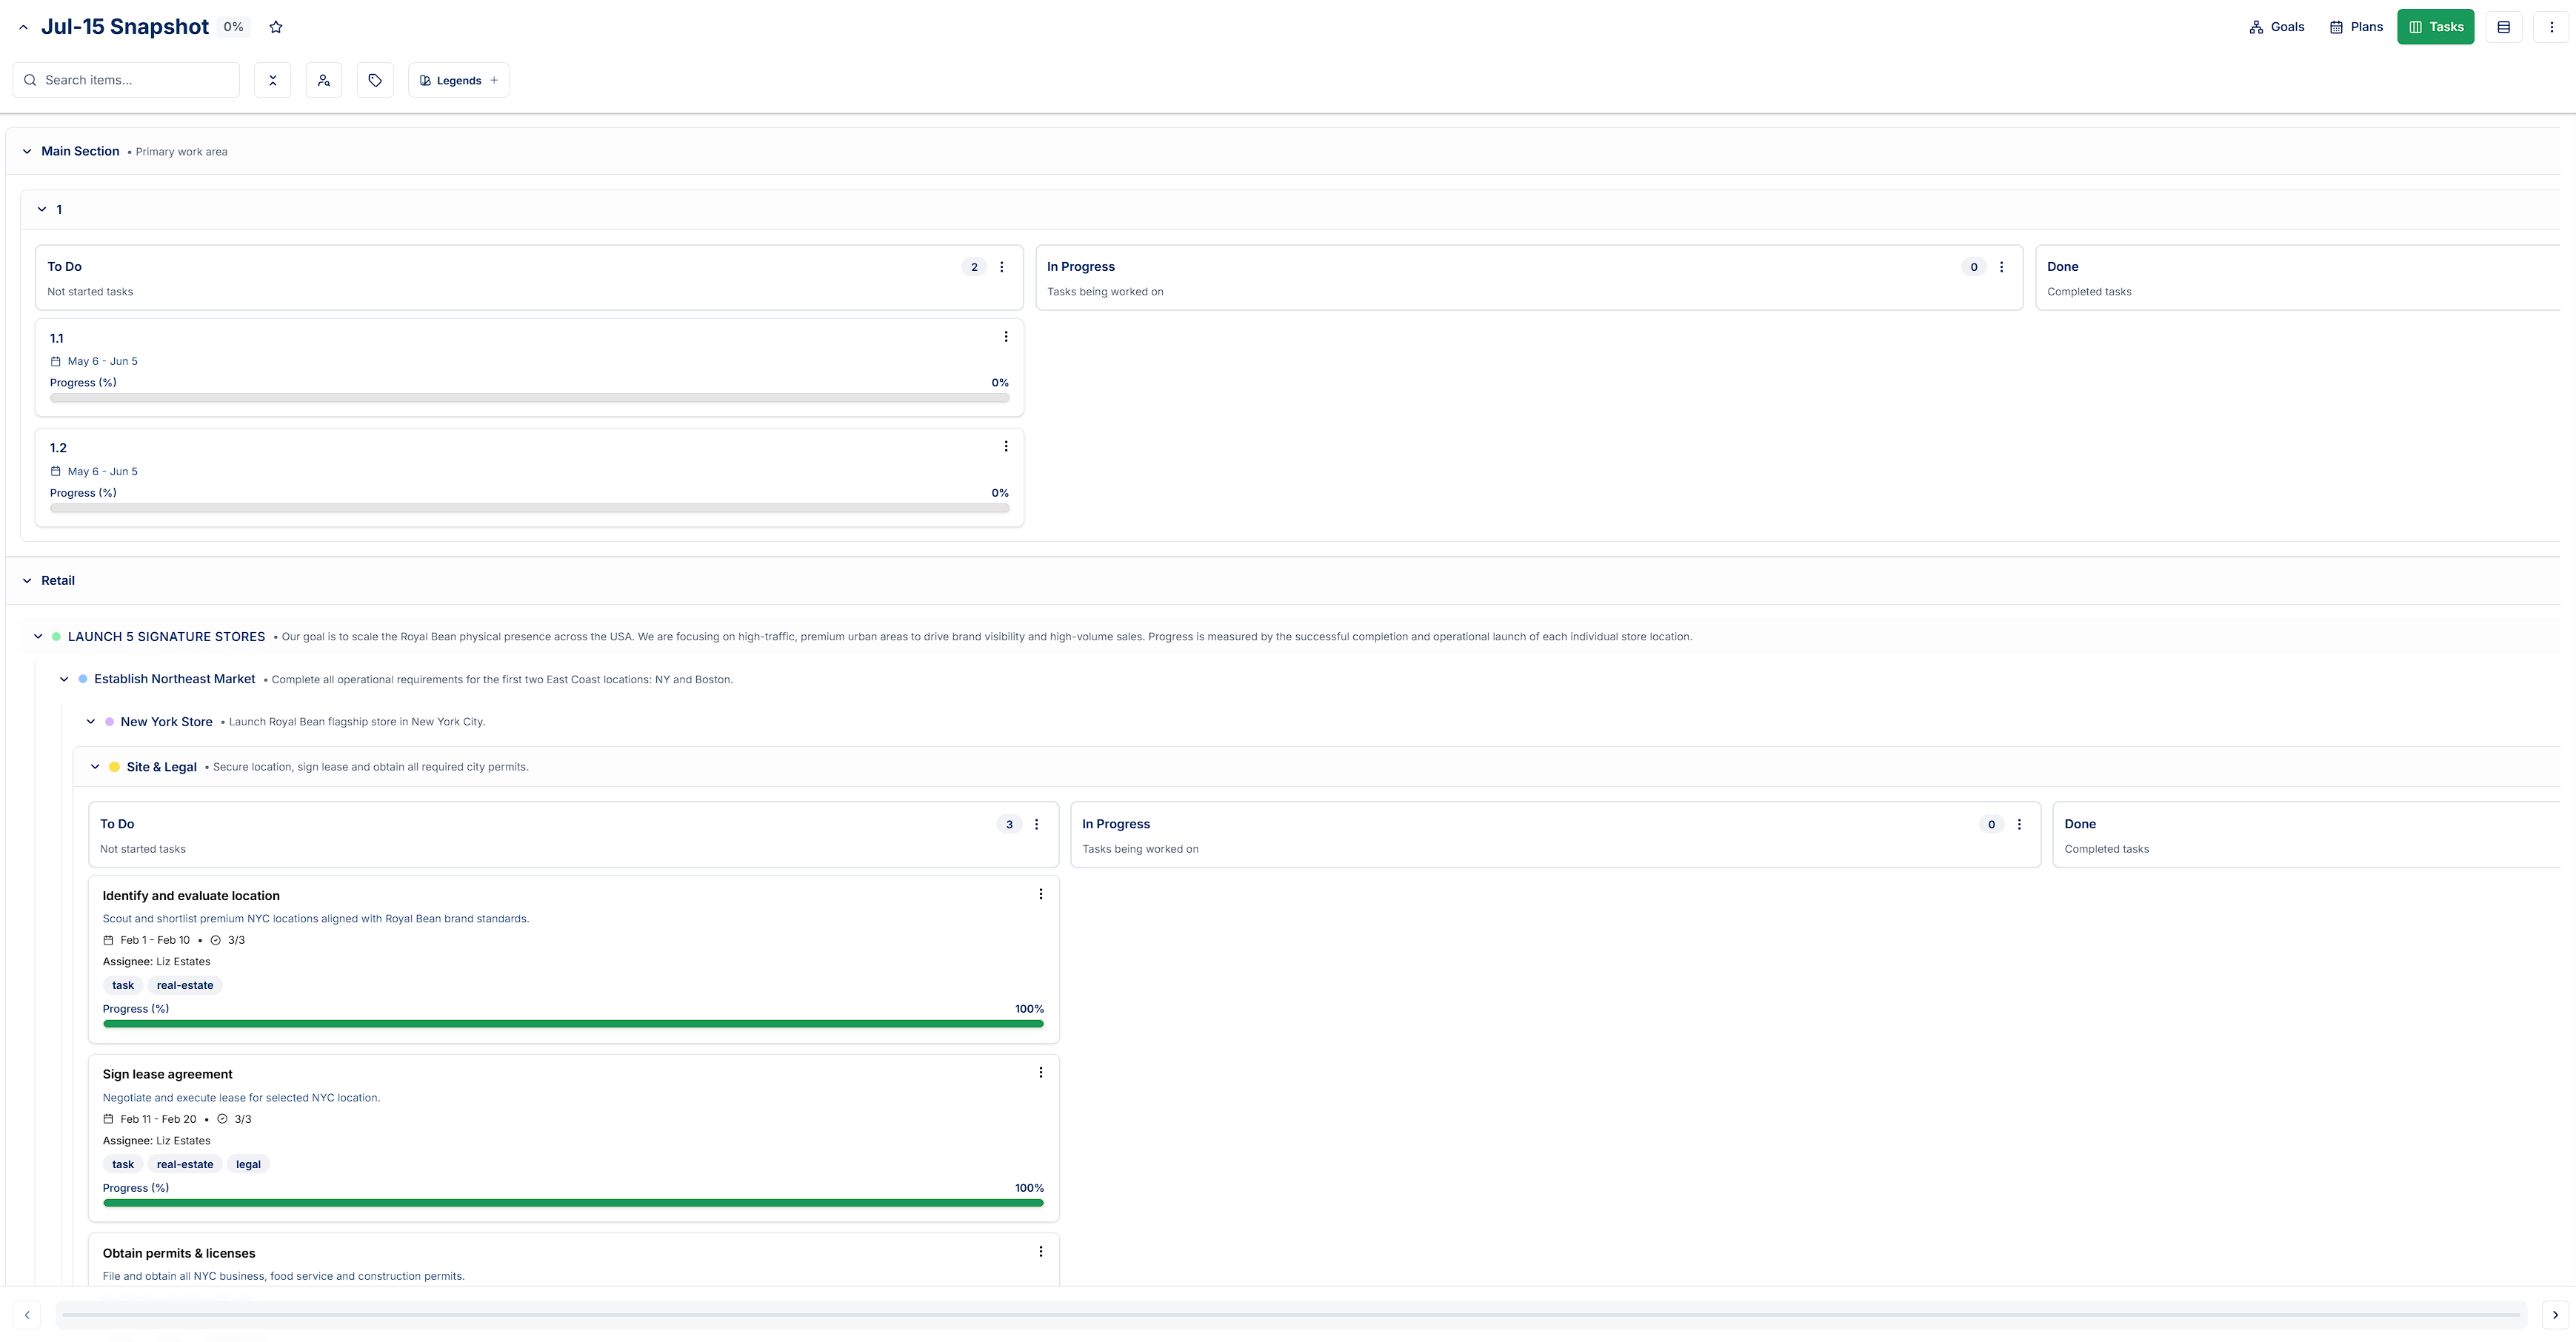Switch to the Plans view
The width and height of the screenshot is (2576, 1342).
tap(2356, 27)
